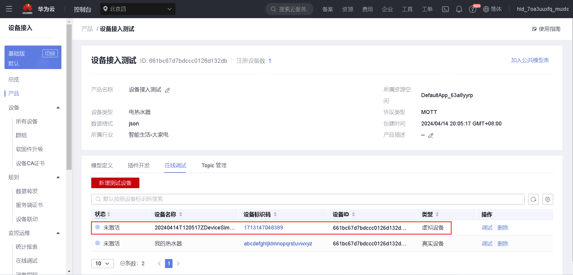Open device code 1713147048389 link
This screenshot has width=573, height=275.
pyautogui.click(x=263, y=228)
